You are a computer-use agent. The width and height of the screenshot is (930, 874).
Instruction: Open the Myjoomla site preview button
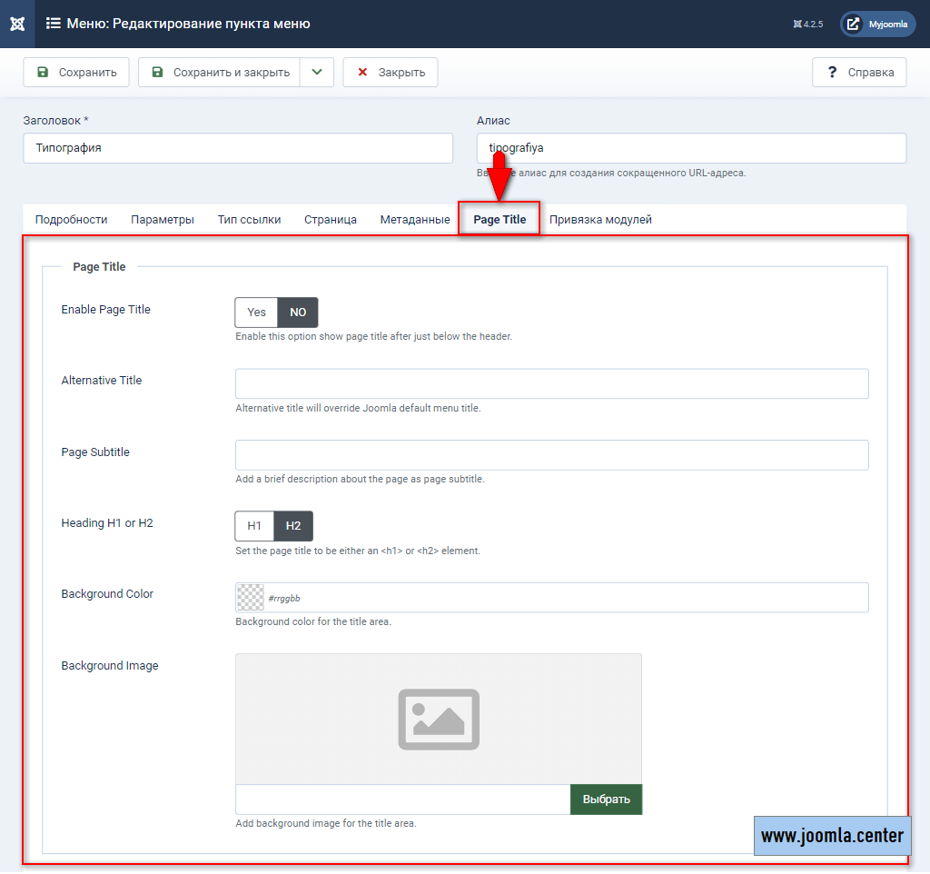point(877,25)
